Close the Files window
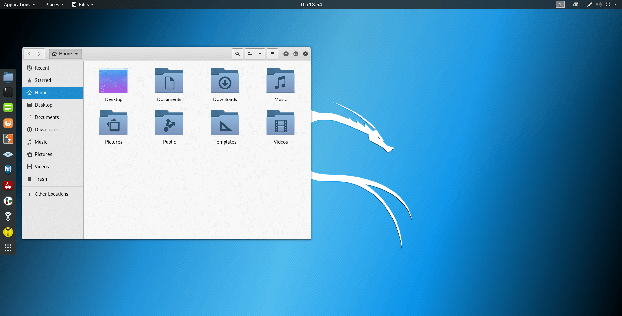This screenshot has width=622, height=316. (305, 54)
